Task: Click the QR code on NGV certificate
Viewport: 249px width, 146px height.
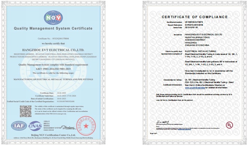Action: pos(26,111)
